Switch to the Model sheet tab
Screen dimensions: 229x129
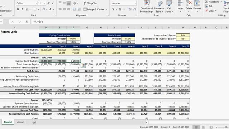8,122
